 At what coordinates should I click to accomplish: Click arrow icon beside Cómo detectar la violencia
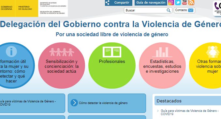pyautogui.click(x=74, y=103)
